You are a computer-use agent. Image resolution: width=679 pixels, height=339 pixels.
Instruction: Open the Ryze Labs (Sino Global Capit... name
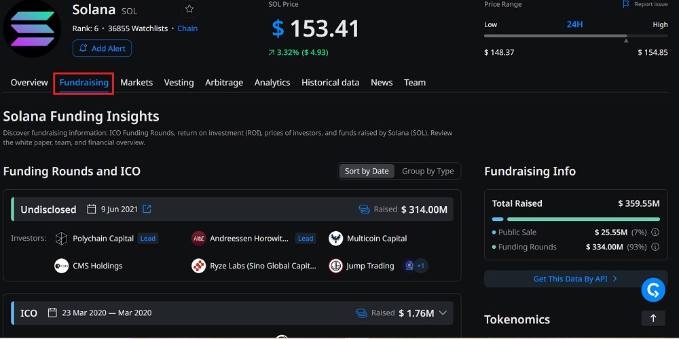(x=263, y=266)
